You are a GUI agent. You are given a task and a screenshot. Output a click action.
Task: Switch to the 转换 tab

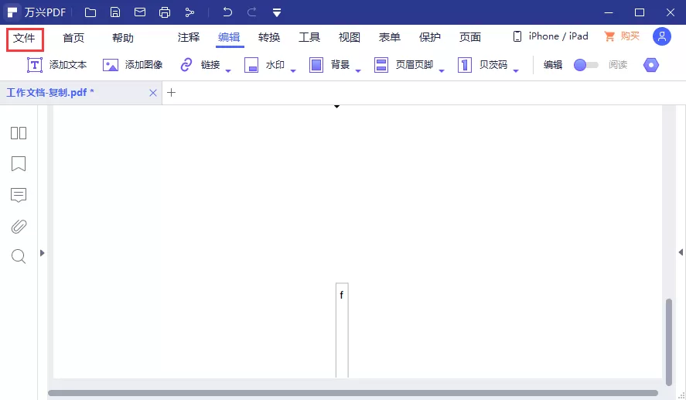coord(269,37)
